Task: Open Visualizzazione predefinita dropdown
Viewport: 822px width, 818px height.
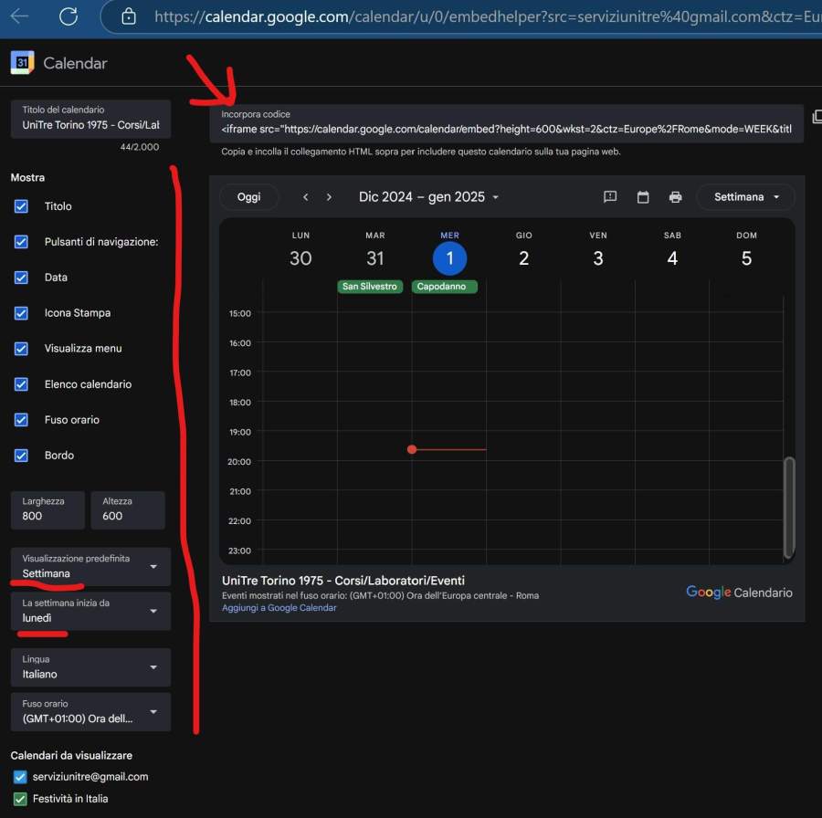Action: tap(91, 566)
